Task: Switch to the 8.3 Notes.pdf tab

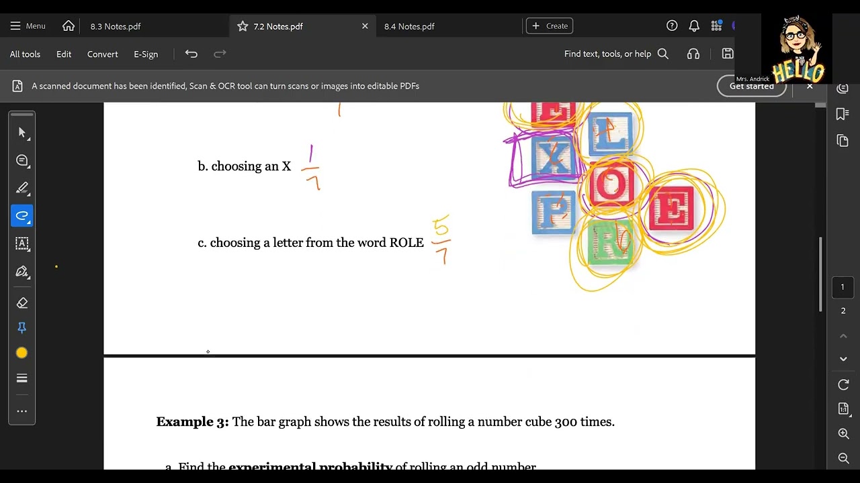Action: 116,26
